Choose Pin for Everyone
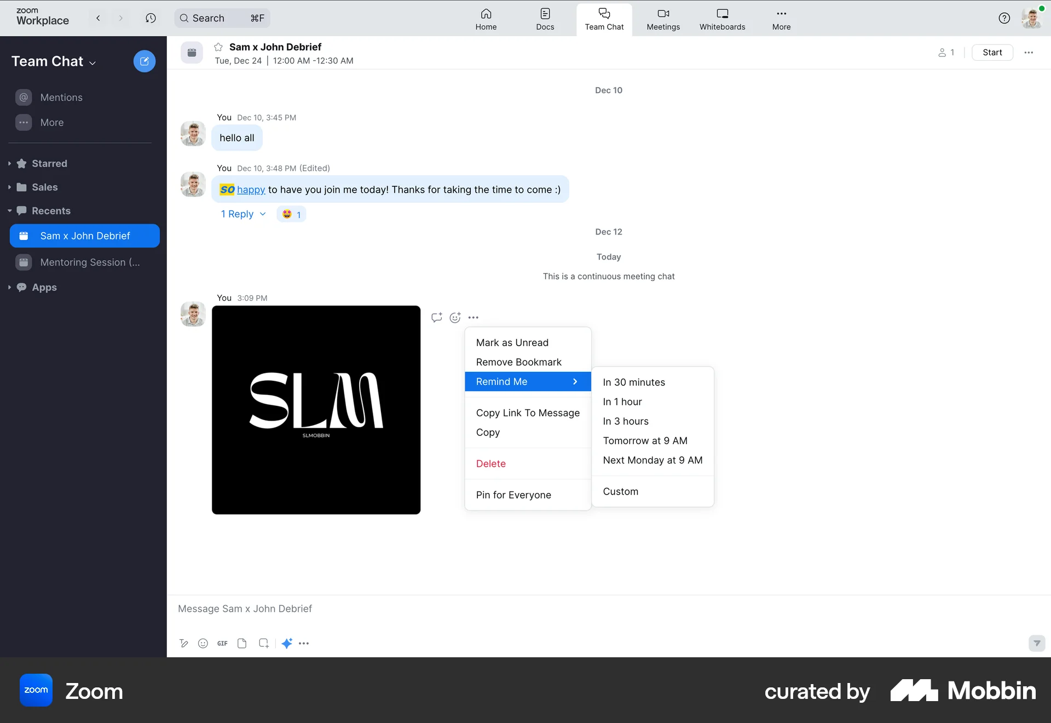This screenshot has height=723, width=1051. (x=513, y=495)
